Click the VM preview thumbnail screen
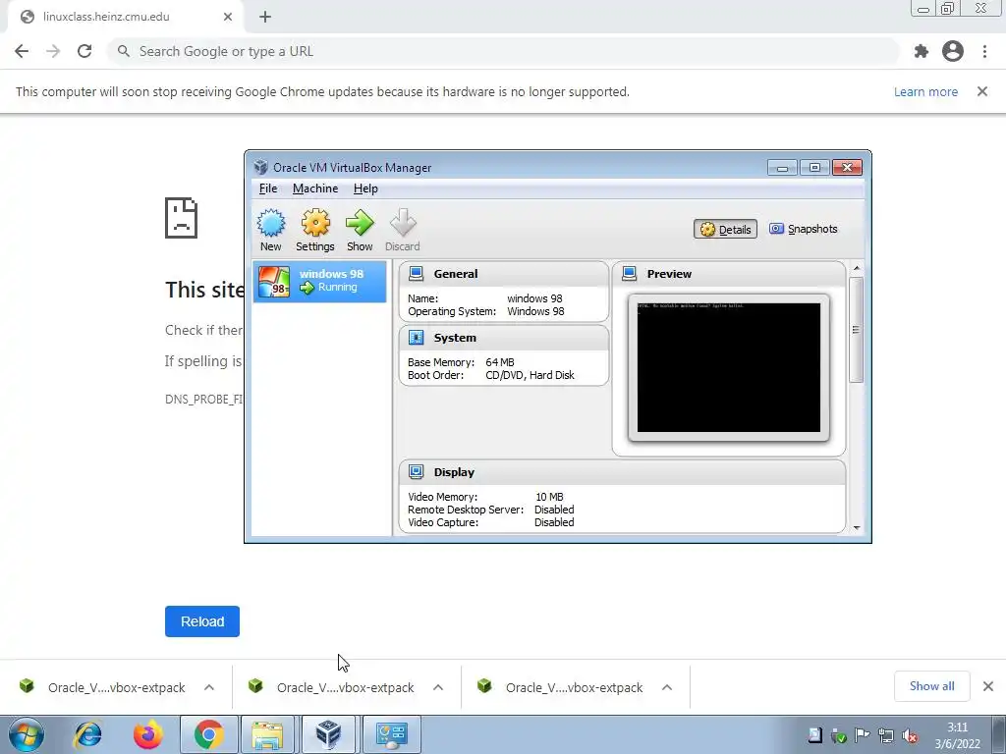This screenshot has width=1006, height=754. [x=729, y=368]
